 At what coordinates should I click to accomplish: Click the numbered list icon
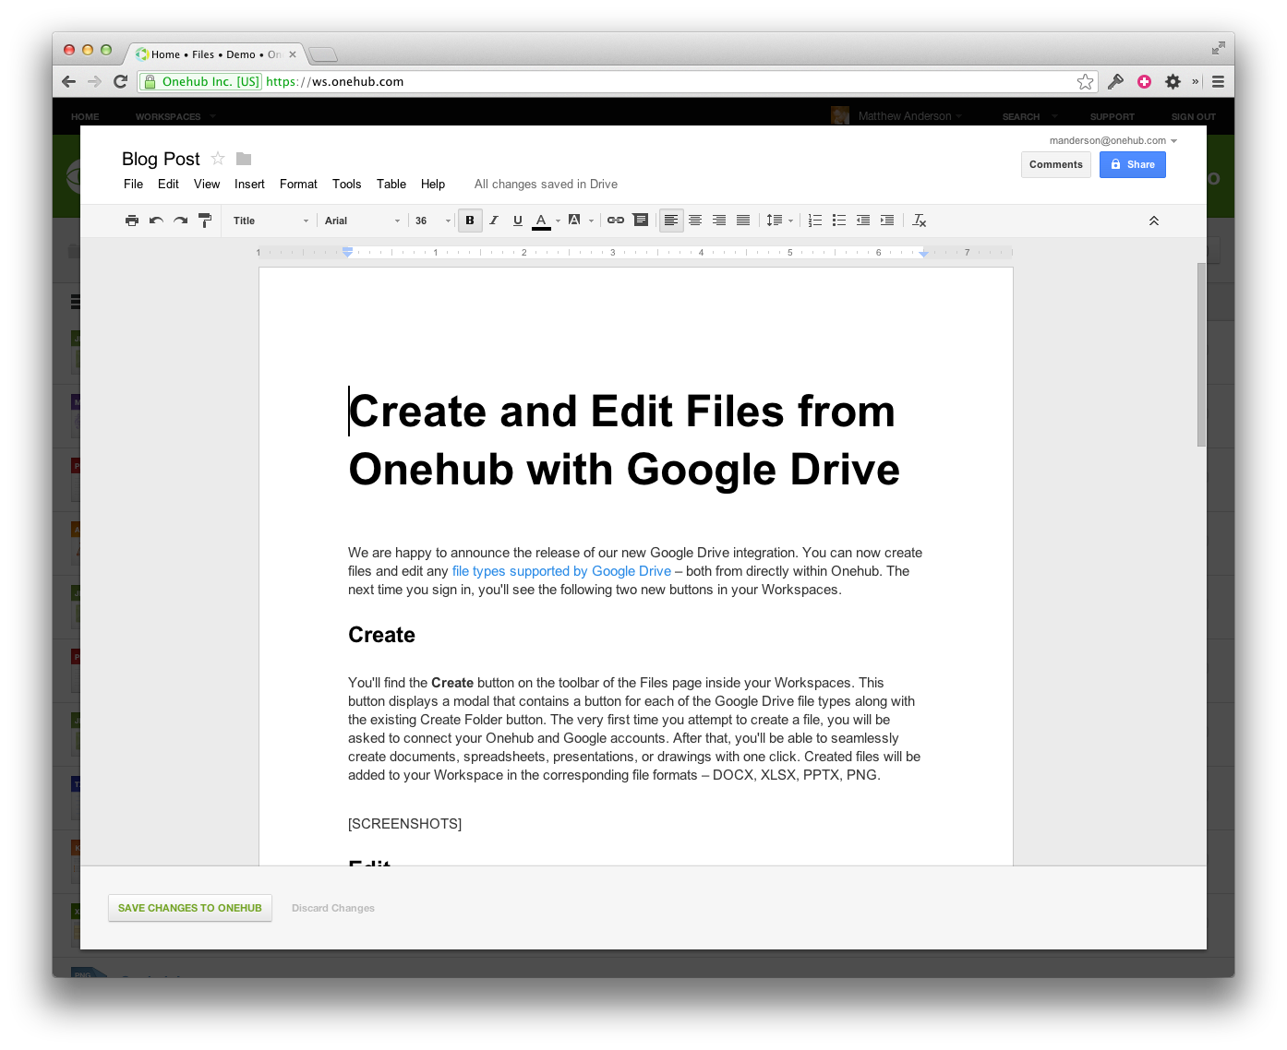pos(815,221)
